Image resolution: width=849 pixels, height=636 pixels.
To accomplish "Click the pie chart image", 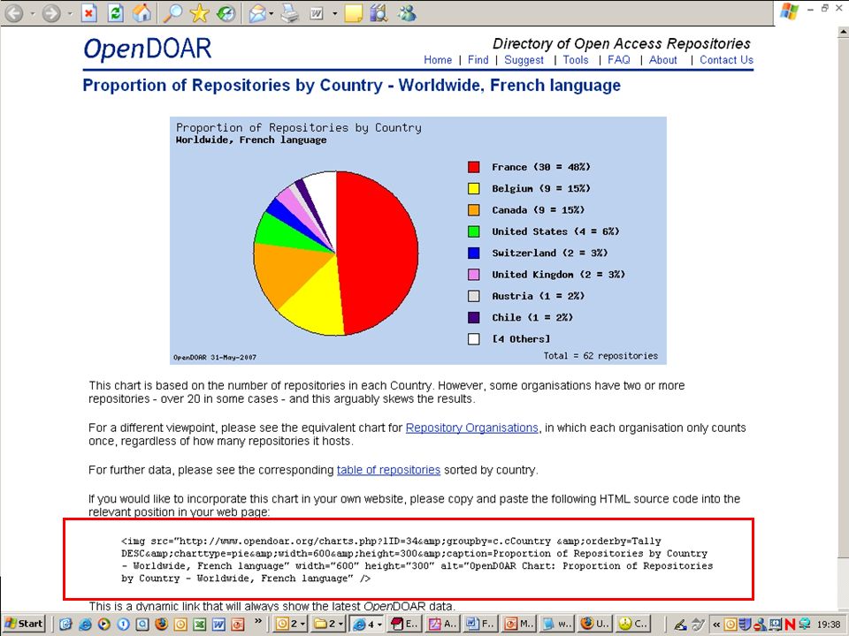I will tap(336, 254).
